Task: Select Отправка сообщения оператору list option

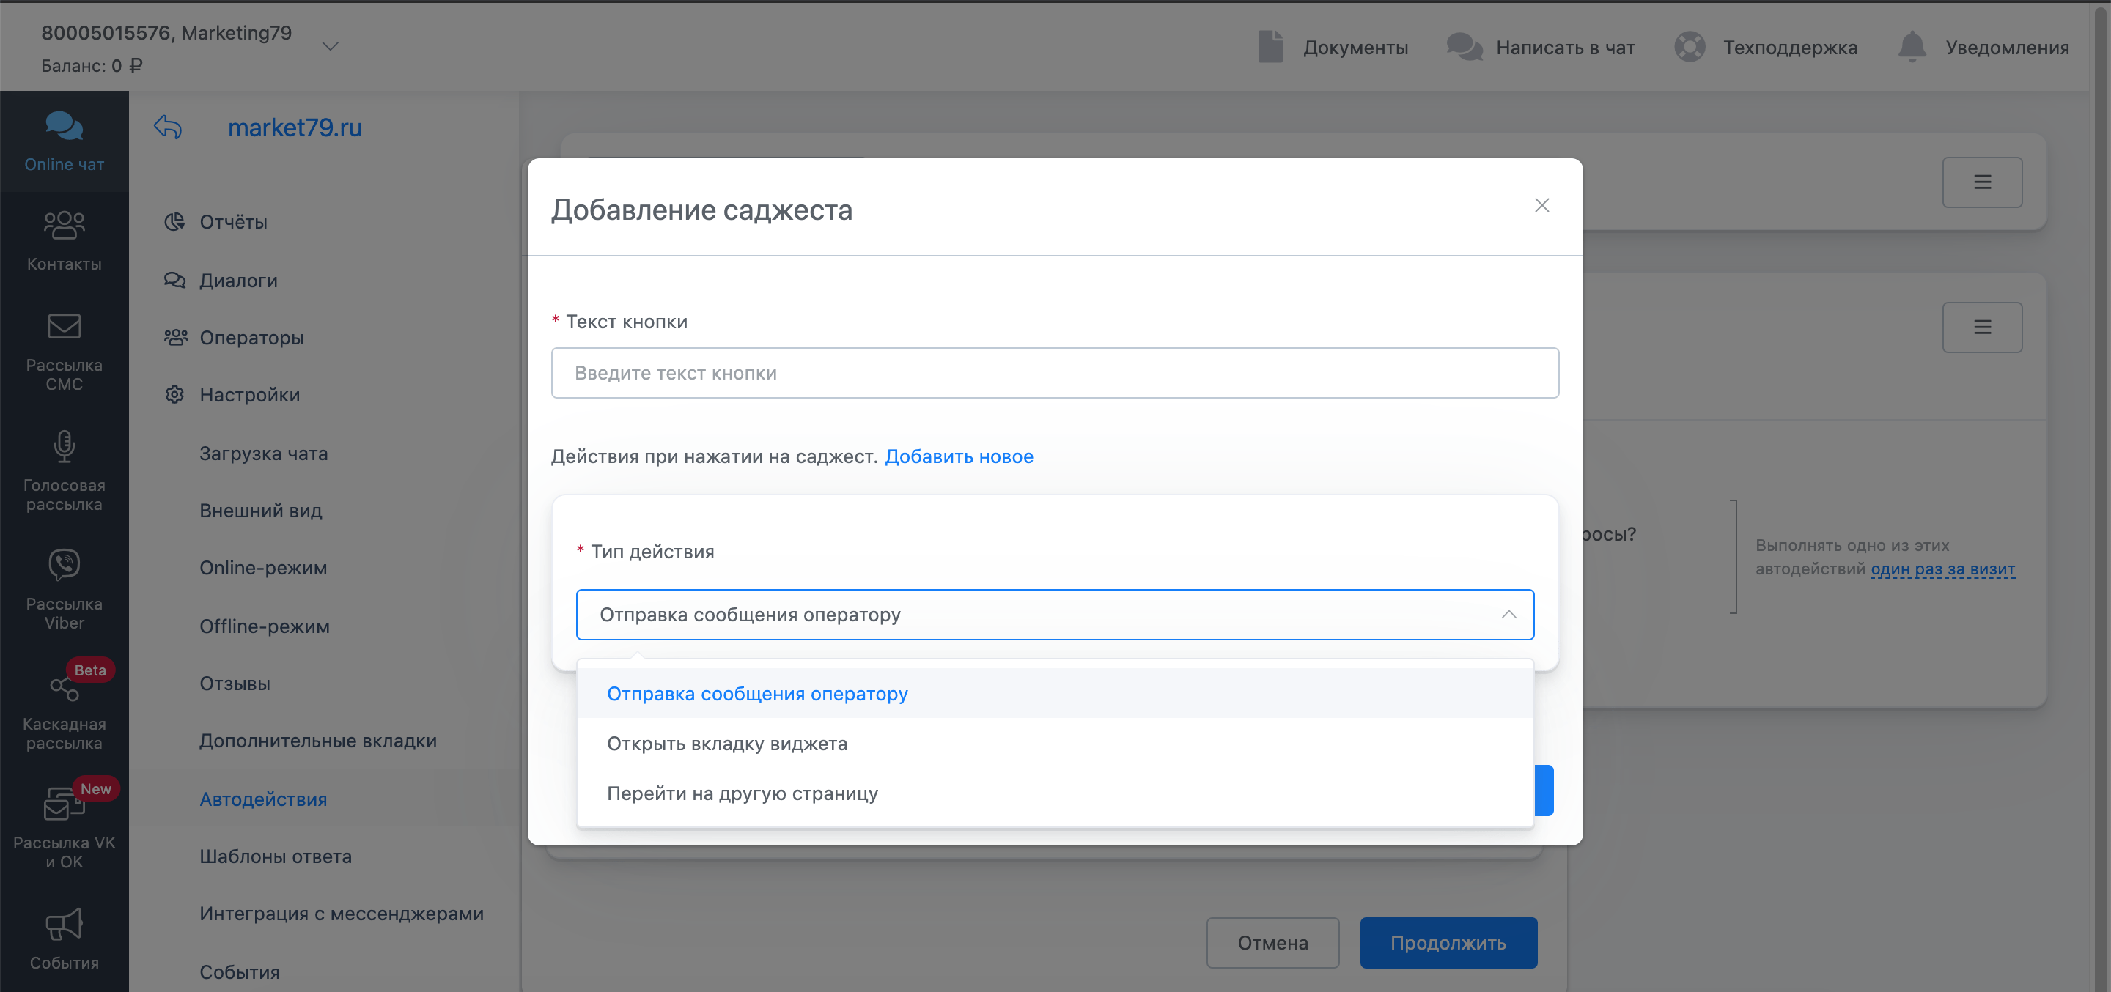Action: point(756,694)
